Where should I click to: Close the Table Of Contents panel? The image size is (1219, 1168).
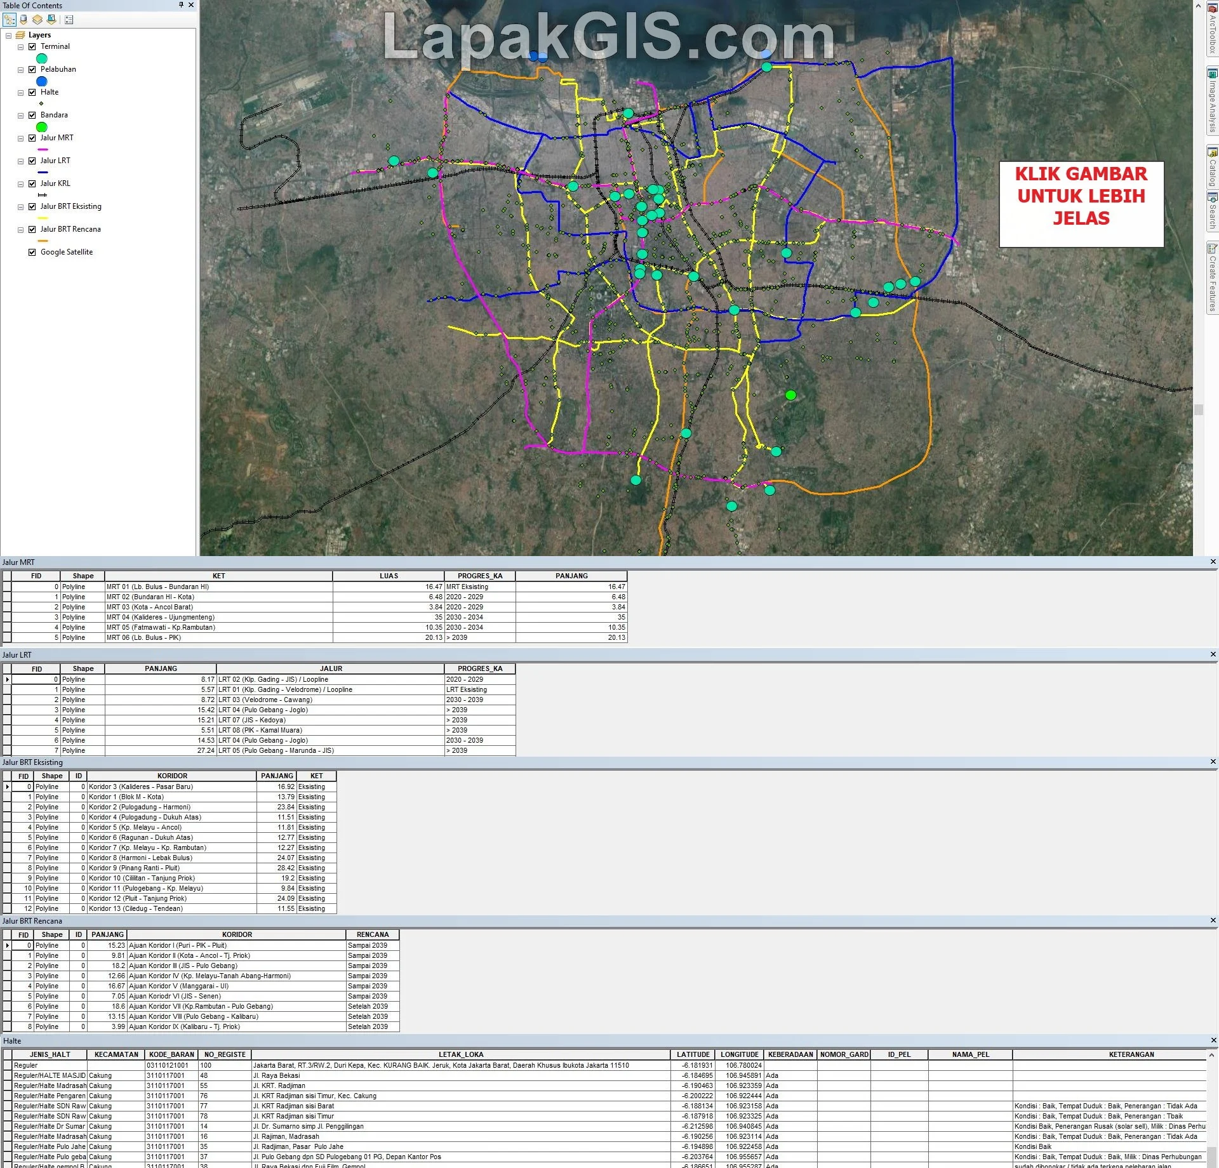click(x=191, y=5)
